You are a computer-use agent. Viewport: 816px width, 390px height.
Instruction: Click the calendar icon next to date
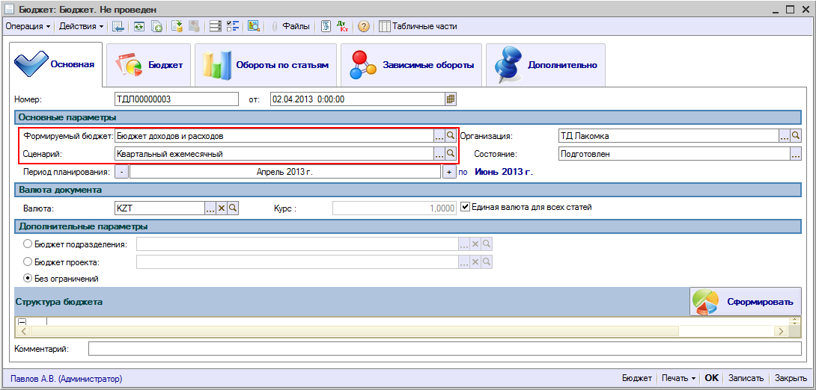point(451,99)
